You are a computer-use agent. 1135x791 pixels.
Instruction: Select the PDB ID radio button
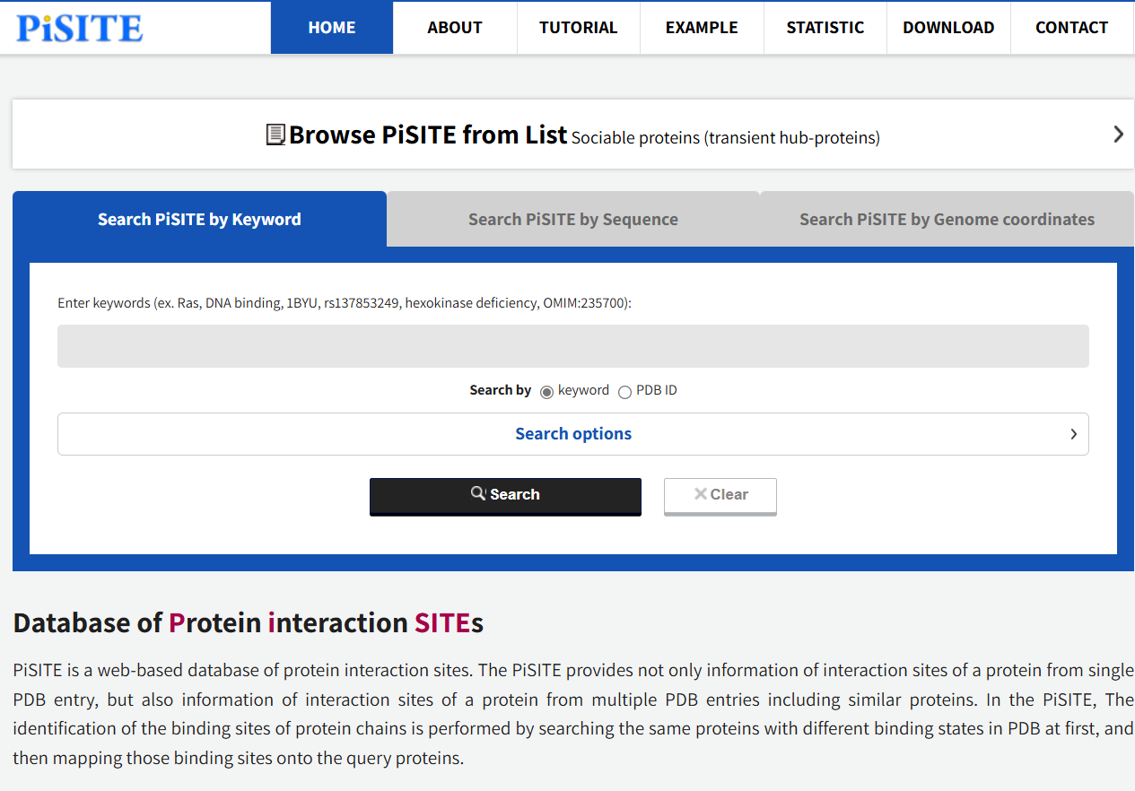pyautogui.click(x=624, y=392)
